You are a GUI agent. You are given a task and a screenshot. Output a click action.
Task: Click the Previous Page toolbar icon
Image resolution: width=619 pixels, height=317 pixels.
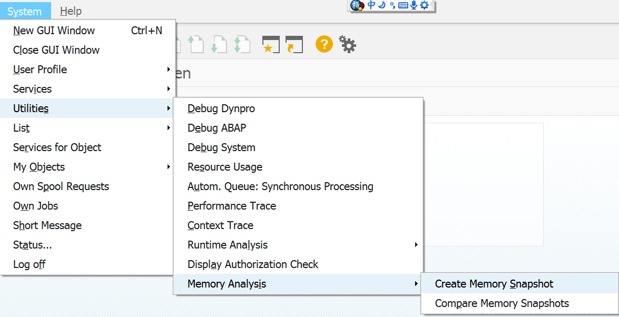click(195, 44)
